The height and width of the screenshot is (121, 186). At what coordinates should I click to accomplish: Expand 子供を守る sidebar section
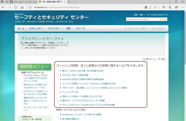[x=26, y=117]
